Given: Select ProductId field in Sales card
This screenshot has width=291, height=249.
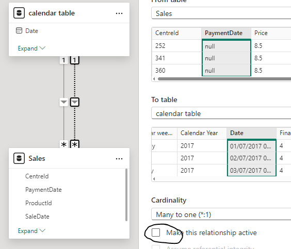Looking at the screenshot, I should [x=39, y=203].
